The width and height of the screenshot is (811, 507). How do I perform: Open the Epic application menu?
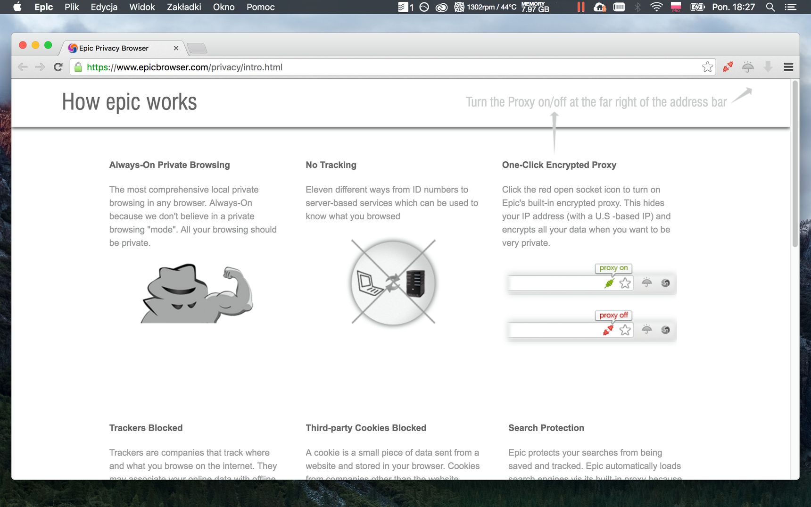[43, 7]
